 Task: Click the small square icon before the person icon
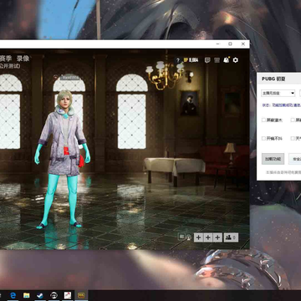click(181, 237)
